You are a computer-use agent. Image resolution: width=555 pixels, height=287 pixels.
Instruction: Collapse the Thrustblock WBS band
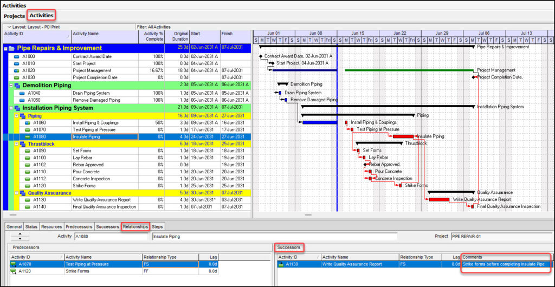click(x=16, y=144)
